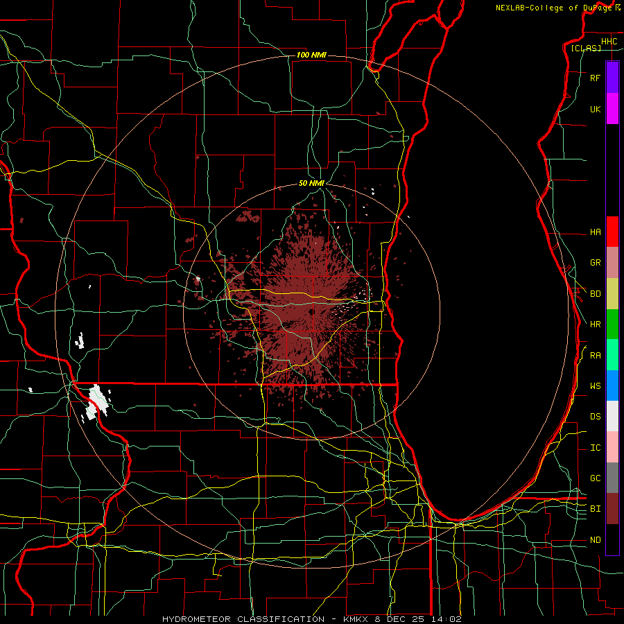Click the gray GC legend swatch
Viewport: 624px width, 624px height.
612,478
